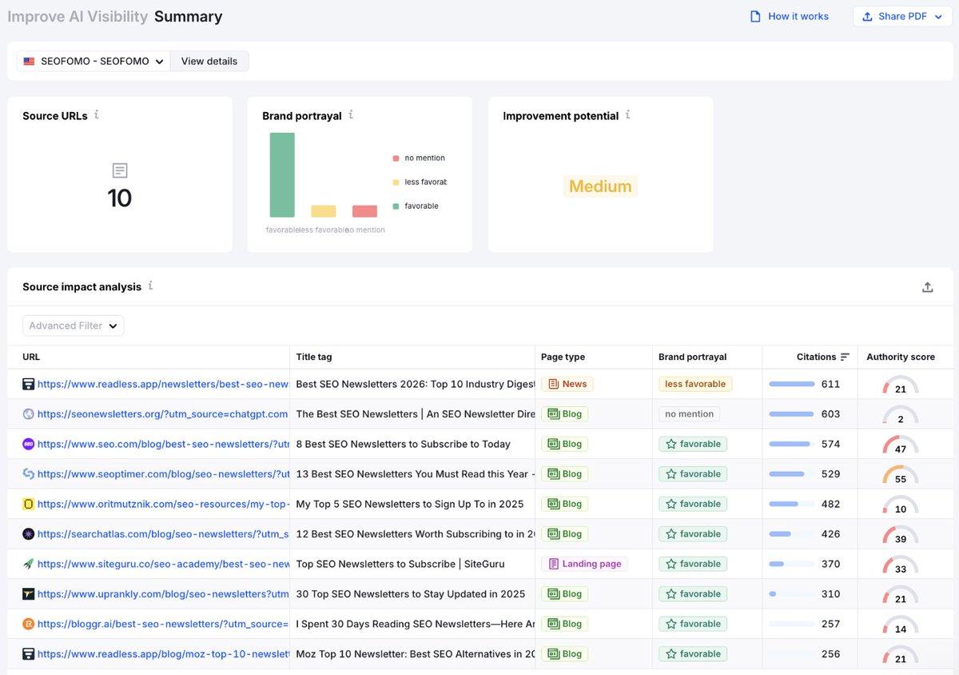Click the yellow less favorable chart bar
Image resolution: width=959 pixels, height=675 pixels.
(x=324, y=211)
